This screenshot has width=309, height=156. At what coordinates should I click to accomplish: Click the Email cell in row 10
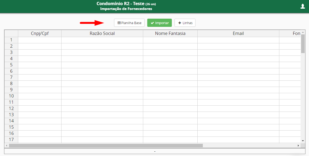pyautogui.click(x=238, y=96)
